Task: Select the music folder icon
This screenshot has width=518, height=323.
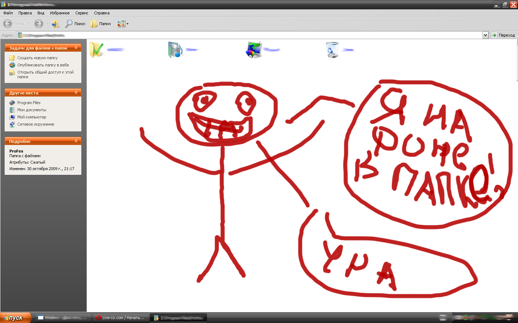Action: (x=175, y=50)
